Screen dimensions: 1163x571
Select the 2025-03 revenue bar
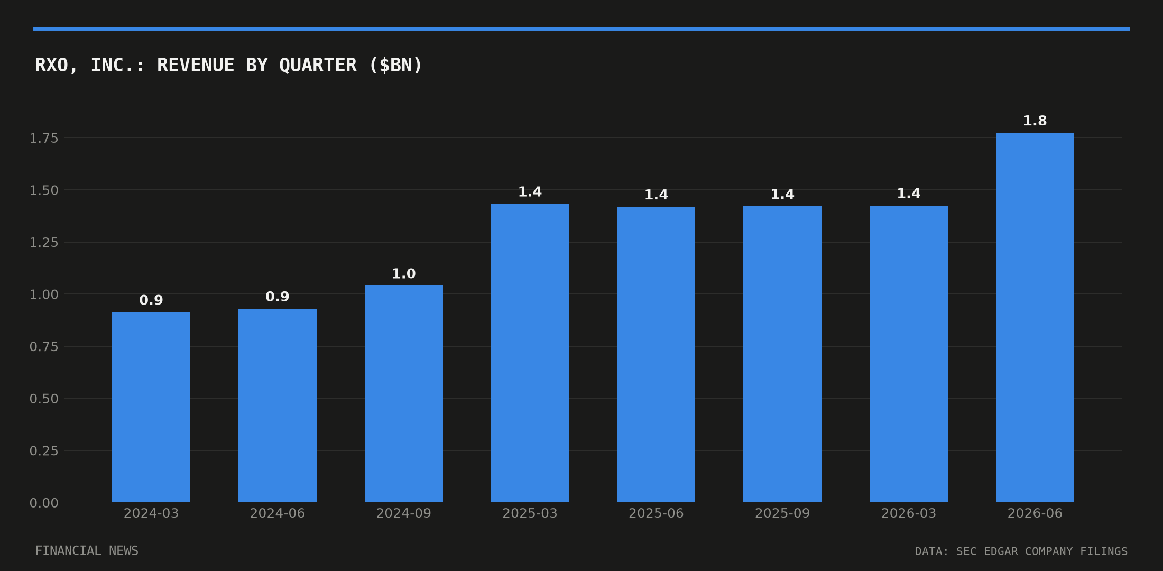(x=530, y=353)
